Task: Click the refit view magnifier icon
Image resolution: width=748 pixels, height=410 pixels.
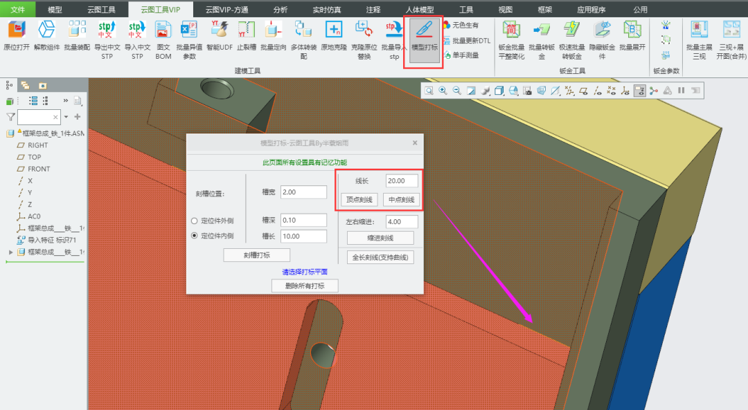Action: click(x=429, y=91)
